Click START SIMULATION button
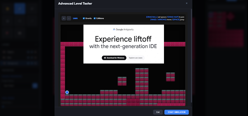The width and height of the screenshot is (248, 116). point(177,112)
